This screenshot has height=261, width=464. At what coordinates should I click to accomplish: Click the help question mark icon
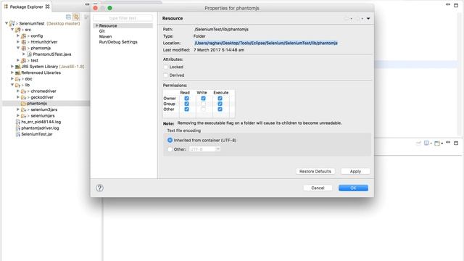tap(100, 188)
